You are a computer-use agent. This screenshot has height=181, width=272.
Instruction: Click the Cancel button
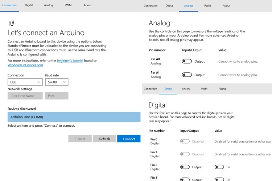(80, 139)
